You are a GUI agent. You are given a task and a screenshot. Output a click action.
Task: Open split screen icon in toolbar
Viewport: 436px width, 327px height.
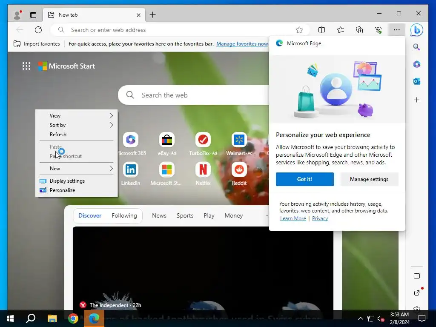321,30
